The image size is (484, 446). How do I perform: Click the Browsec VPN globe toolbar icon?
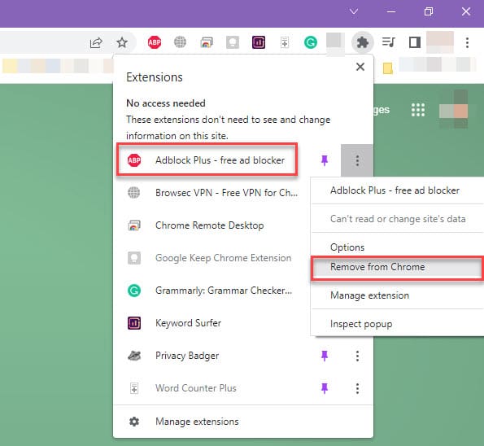(x=180, y=42)
